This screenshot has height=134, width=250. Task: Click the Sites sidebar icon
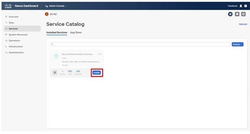click(6, 22)
